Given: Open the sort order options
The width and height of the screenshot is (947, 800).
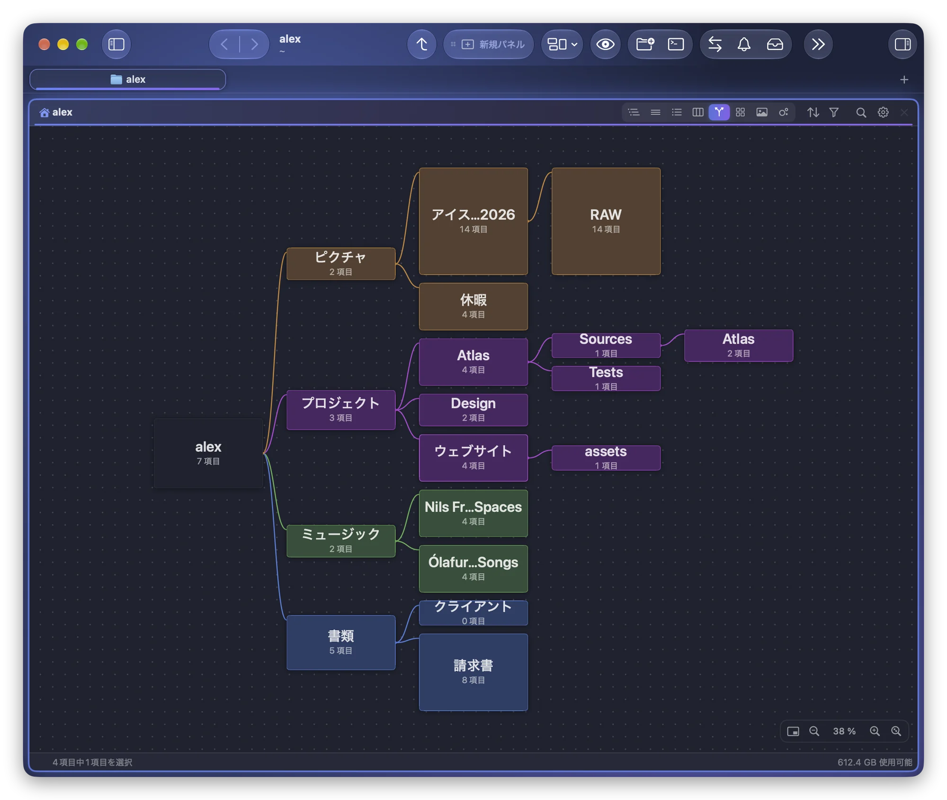Looking at the screenshot, I should [813, 112].
